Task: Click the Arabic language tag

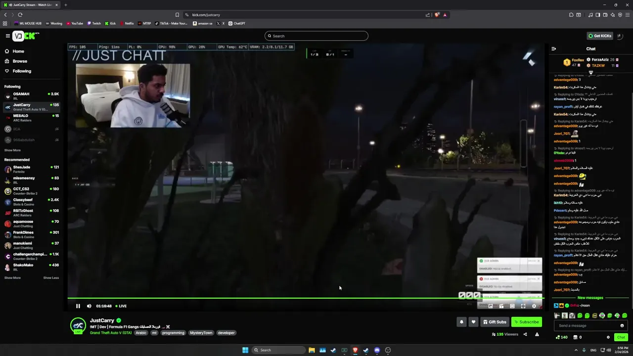Action: (141, 333)
